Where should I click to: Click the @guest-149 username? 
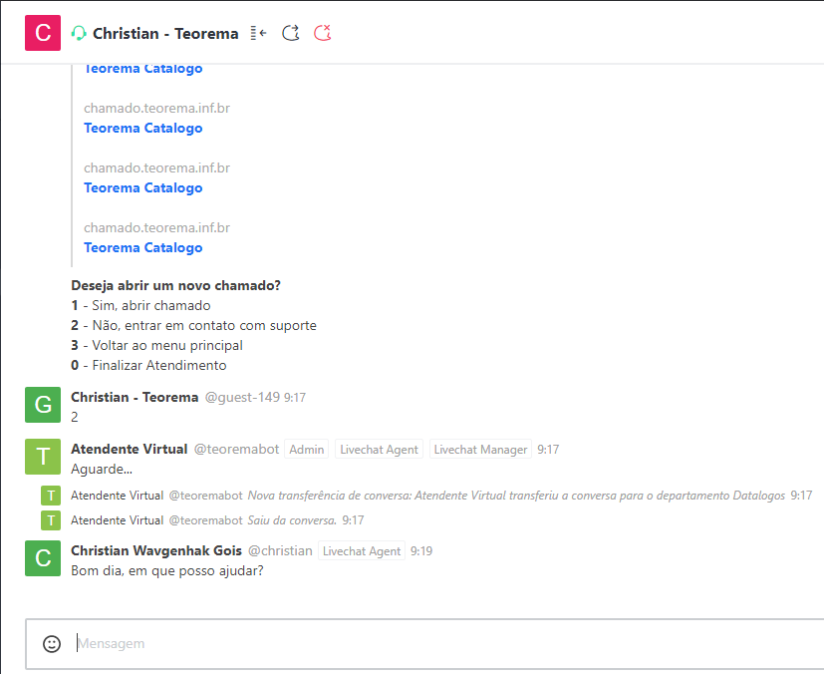click(x=242, y=398)
